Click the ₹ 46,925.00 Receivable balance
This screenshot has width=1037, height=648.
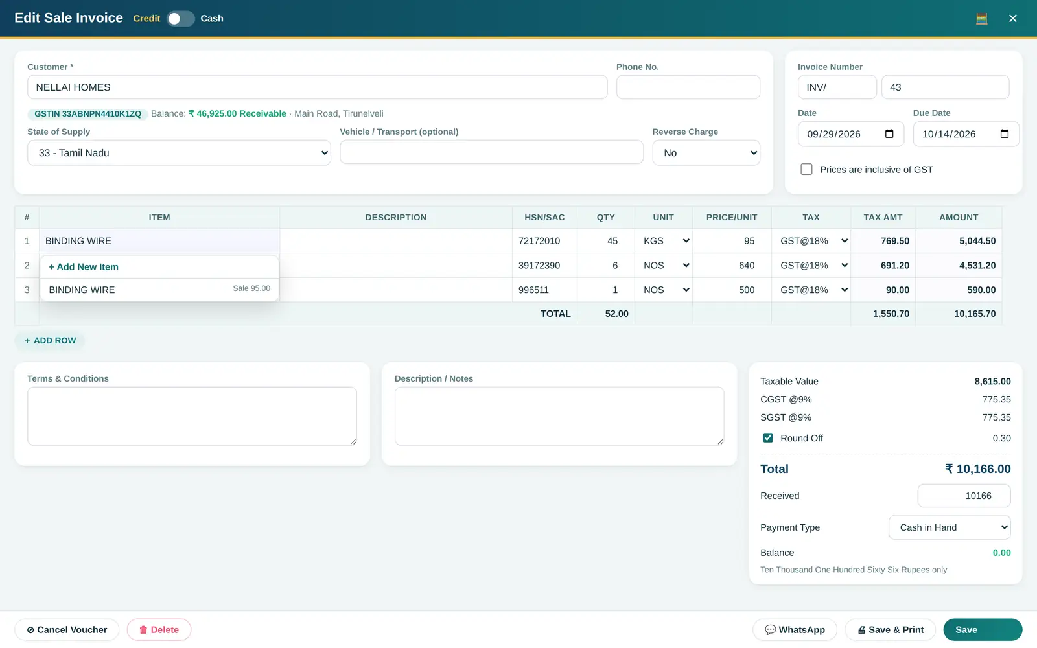pyautogui.click(x=237, y=114)
